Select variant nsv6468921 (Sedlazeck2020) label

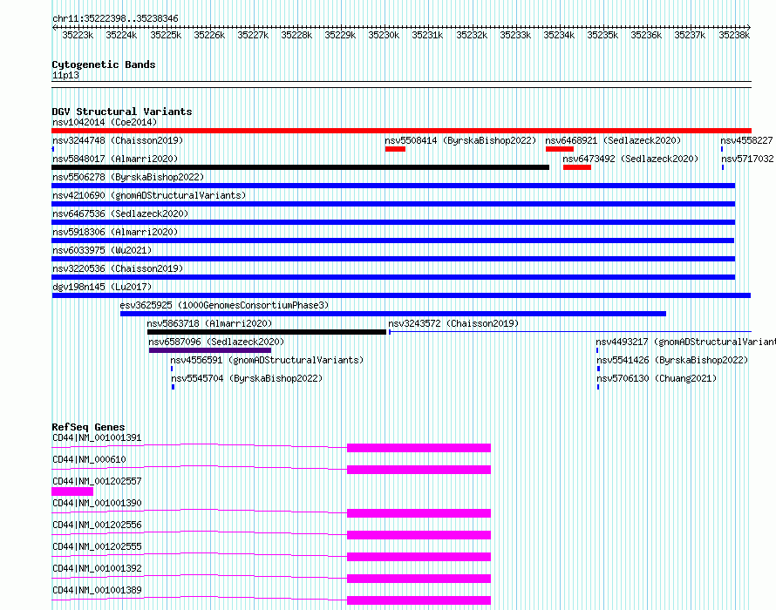613,140
